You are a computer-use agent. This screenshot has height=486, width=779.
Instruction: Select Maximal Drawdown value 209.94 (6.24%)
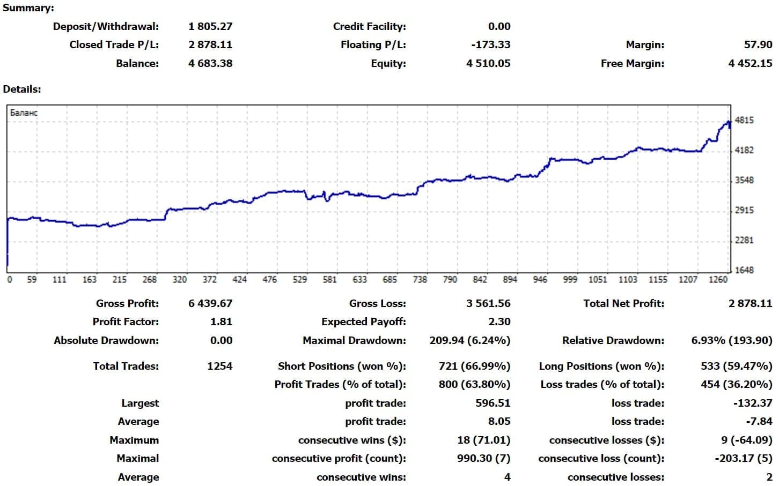click(x=470, y=340)
